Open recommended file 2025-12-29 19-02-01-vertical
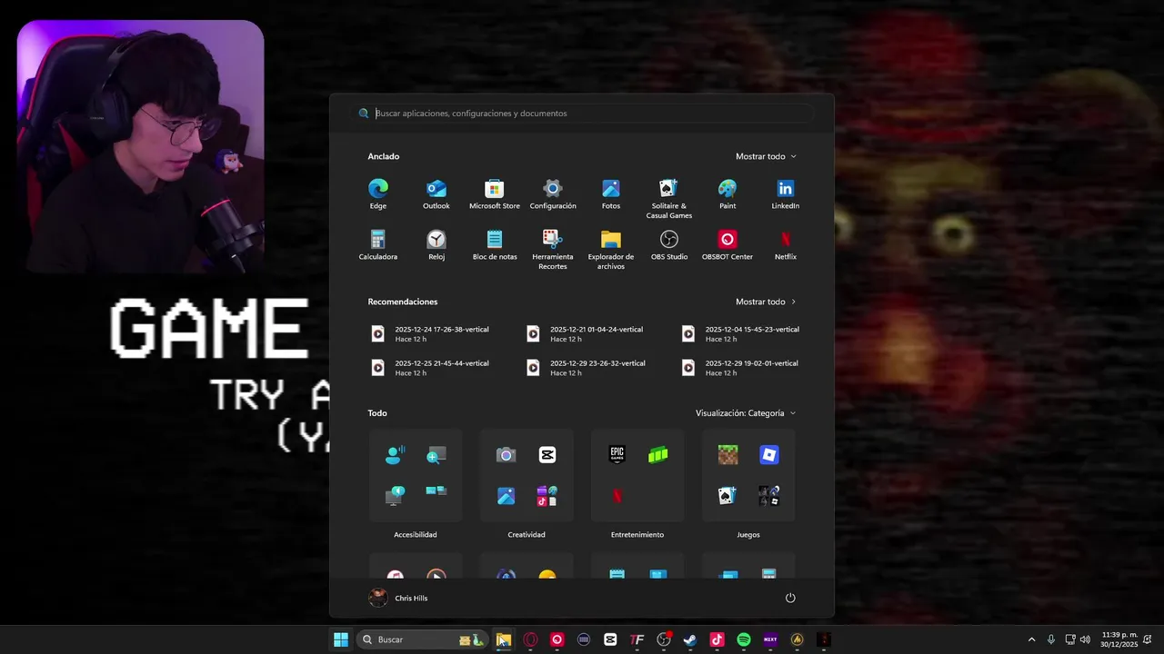Viewport: 1164px width, 654px height. tap(741, 368)
